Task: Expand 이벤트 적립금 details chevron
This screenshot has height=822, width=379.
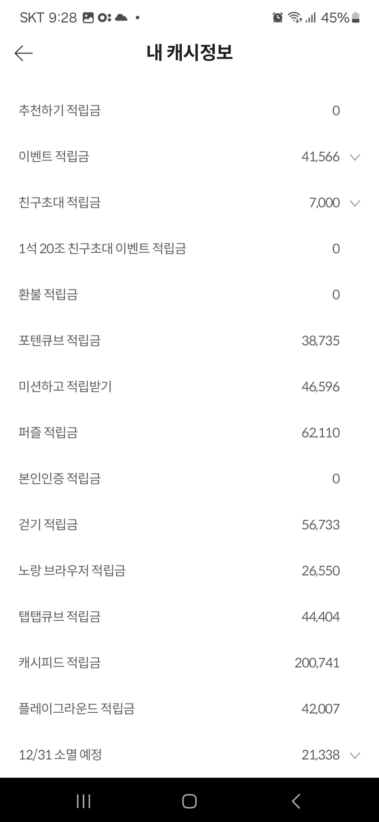Action: [x=355, y=157]
